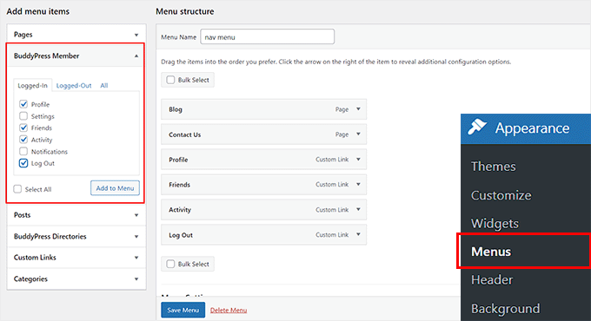Expand the Custom Links panel arrow
This screenshot has height=321, width=591.
136,258
